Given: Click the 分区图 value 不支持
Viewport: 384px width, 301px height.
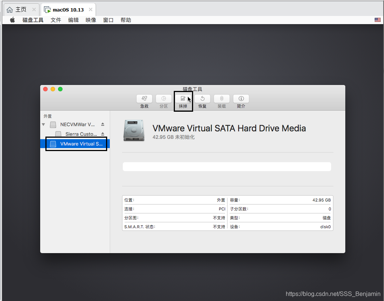Looking at the screenshot, I should click(x=219, y=218).
